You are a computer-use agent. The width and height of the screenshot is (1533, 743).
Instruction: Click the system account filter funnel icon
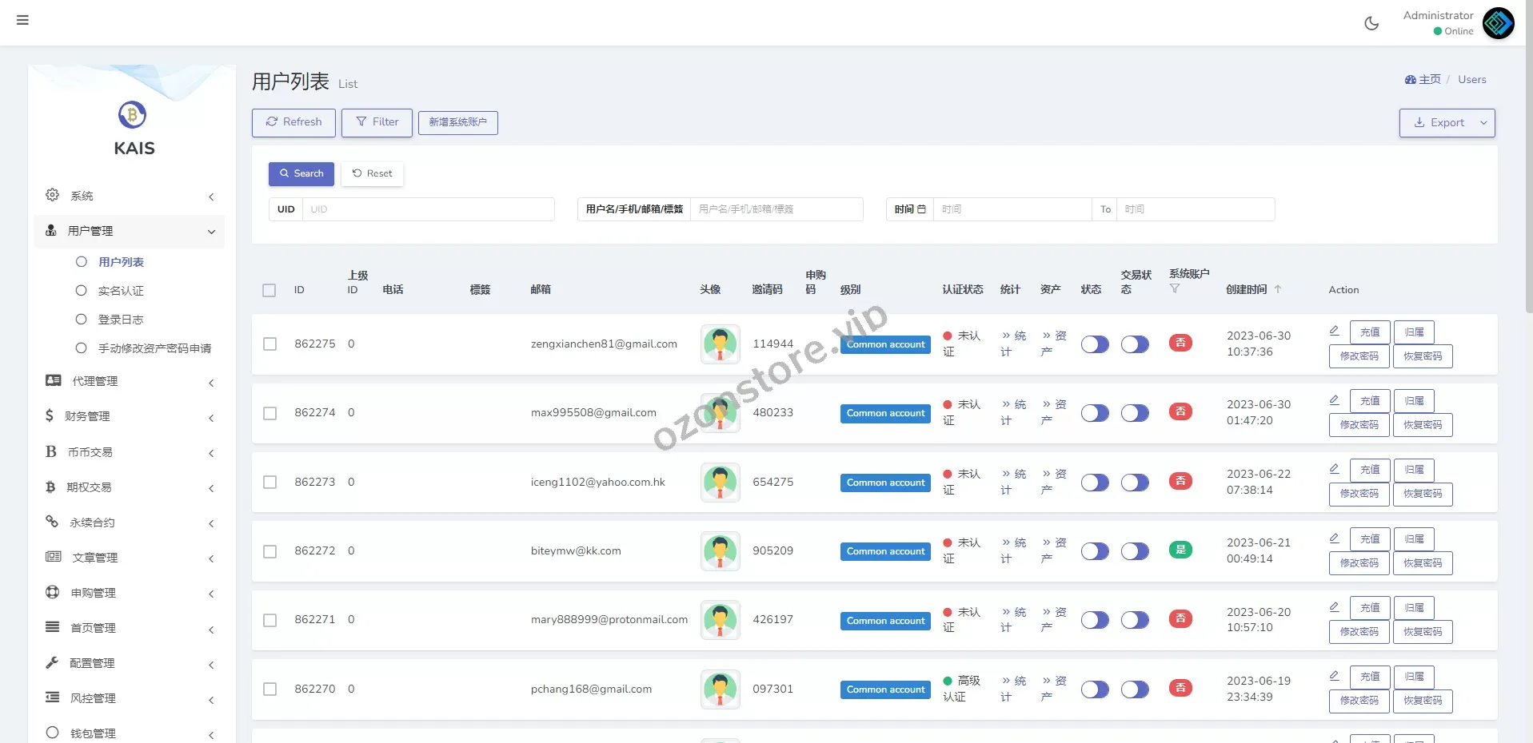click(1174, 289)
